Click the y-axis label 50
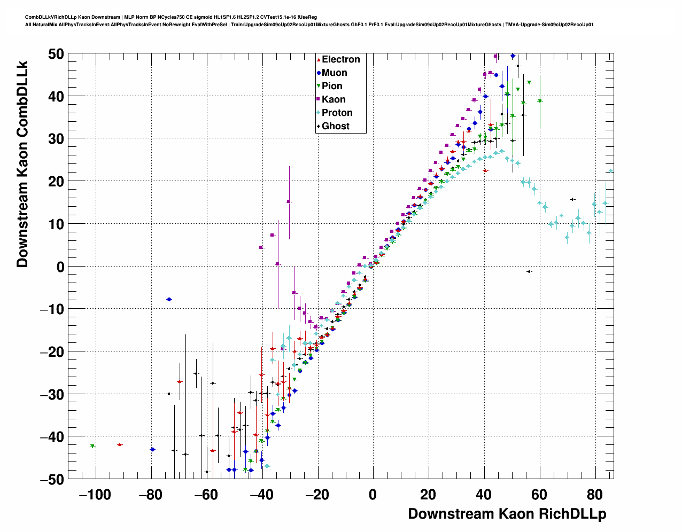Screen dimensions: 682x532 (x=56, y=54)
